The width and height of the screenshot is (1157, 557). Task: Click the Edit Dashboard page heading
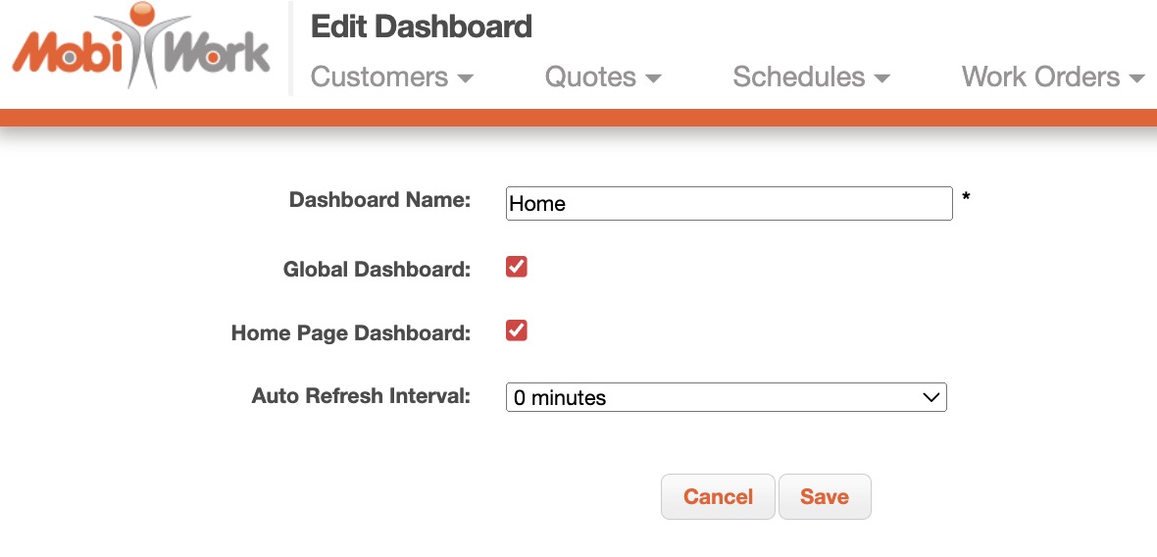click(x=422, y=26)
